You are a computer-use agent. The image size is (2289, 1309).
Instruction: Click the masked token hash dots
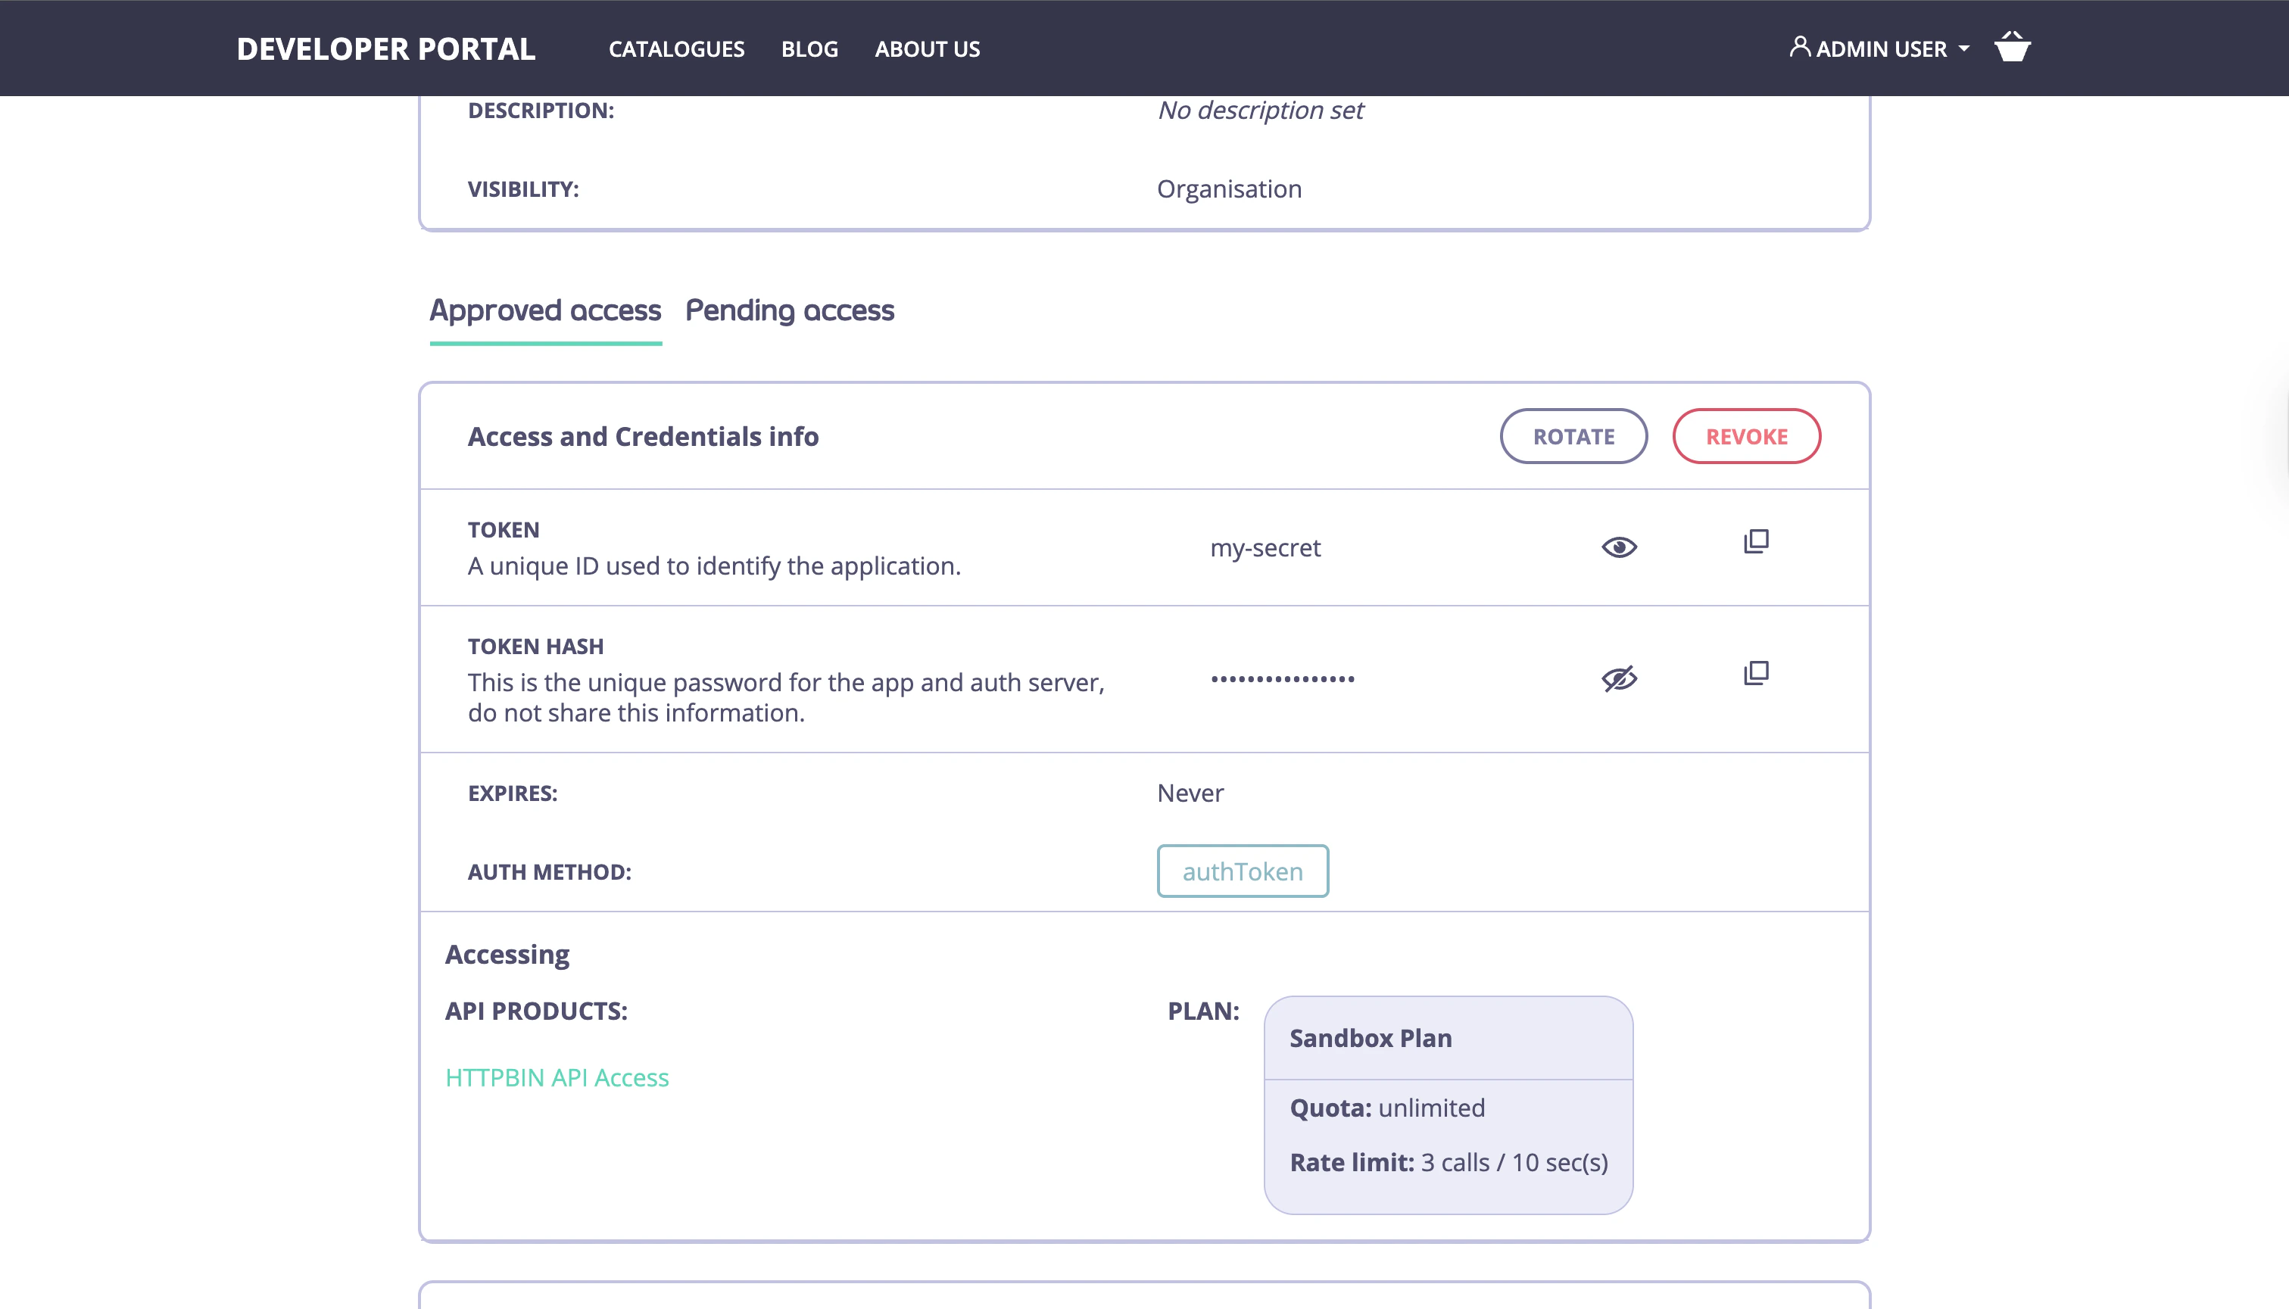click(x=1282, y=679)
